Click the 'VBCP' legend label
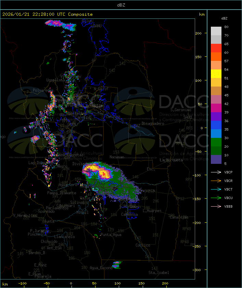The width and height of the screenshot is (242, 288). (x=228, y=172)
